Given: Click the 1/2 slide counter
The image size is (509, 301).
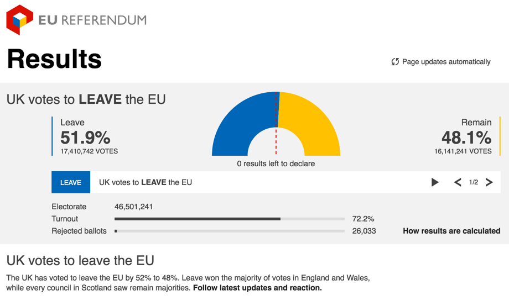Looking at the screenshot, I should click(x=473, y=182).
